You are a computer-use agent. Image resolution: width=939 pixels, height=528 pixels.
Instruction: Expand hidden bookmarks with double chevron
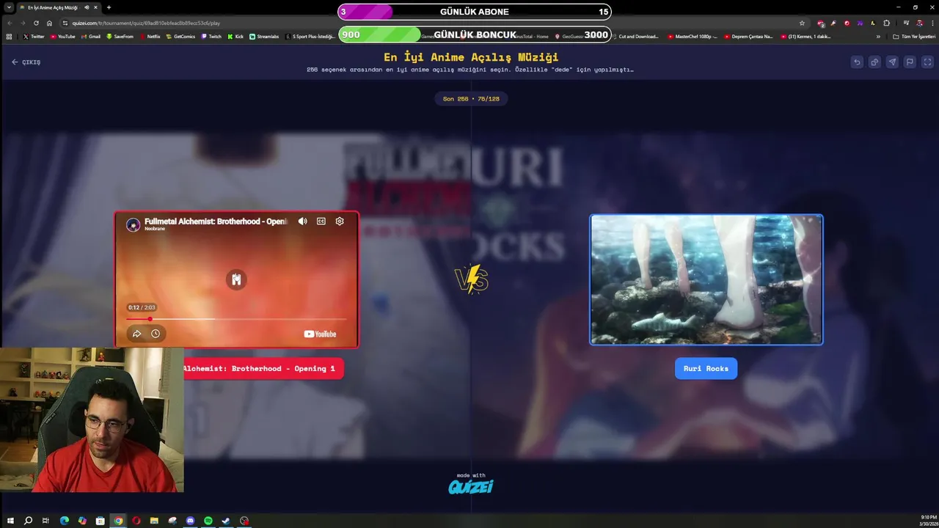tap(878, 36)
